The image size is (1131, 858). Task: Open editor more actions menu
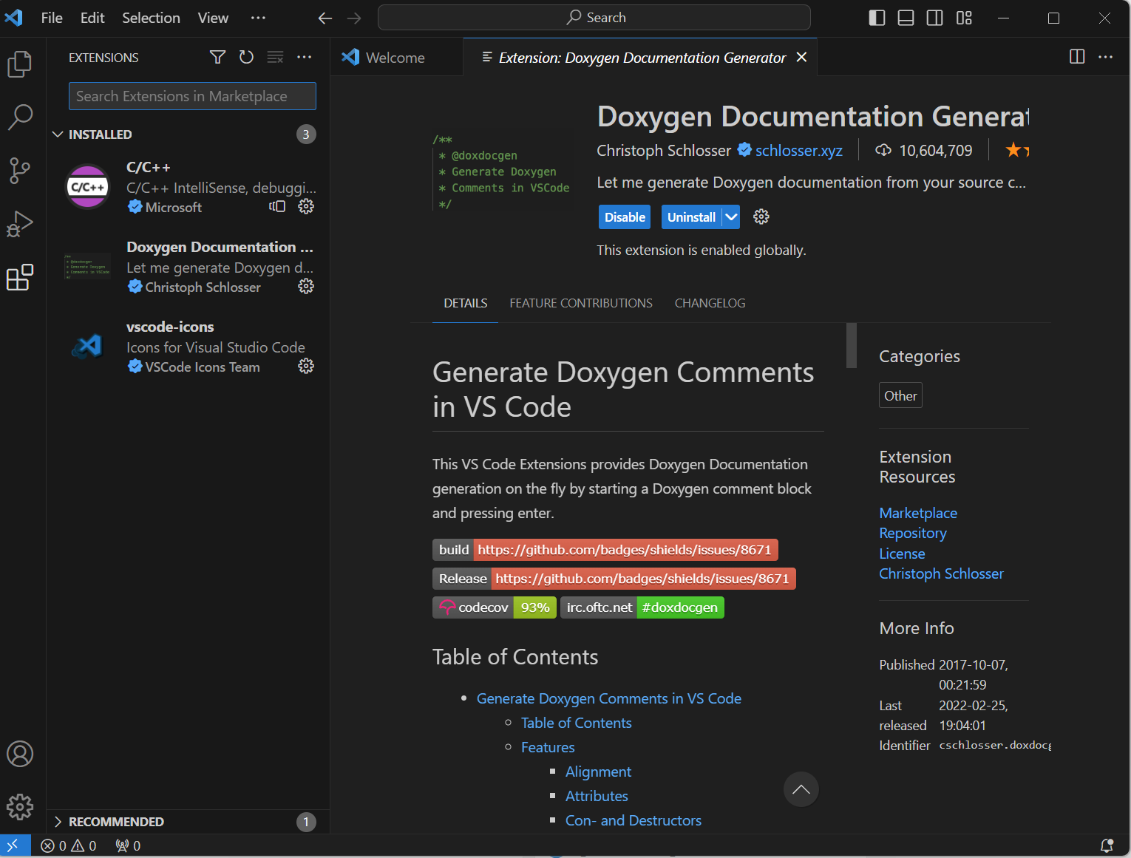coord(1106,57)
